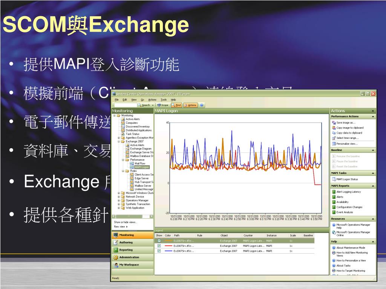The width and height of the screenshot is (386, 289).
Task: Collapse the Baseline section
Action: [373, 150]
